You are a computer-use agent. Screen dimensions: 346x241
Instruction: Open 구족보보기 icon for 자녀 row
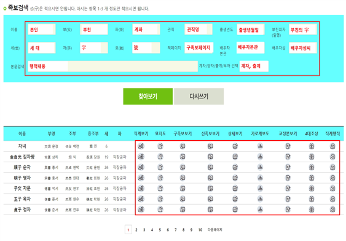[183, 146]
